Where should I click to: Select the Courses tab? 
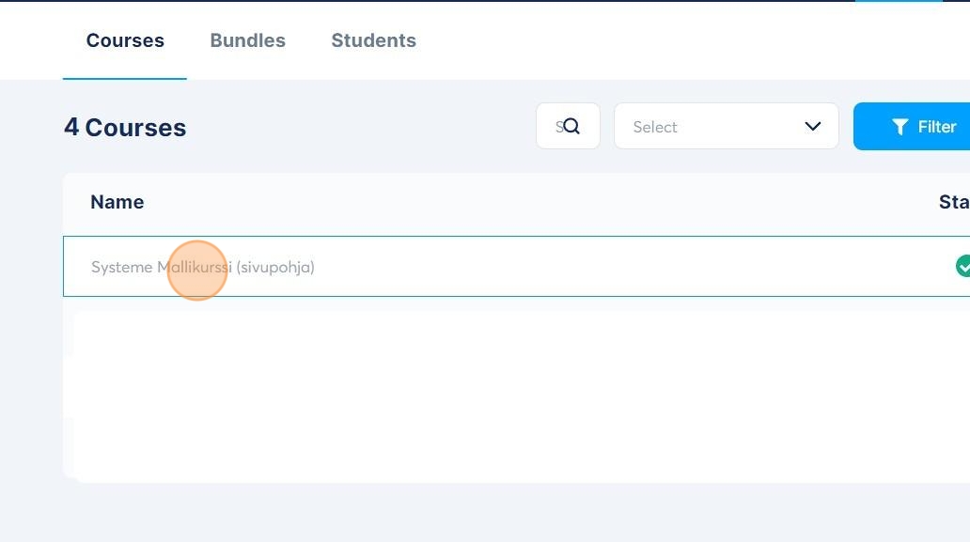tap(125, 40)
